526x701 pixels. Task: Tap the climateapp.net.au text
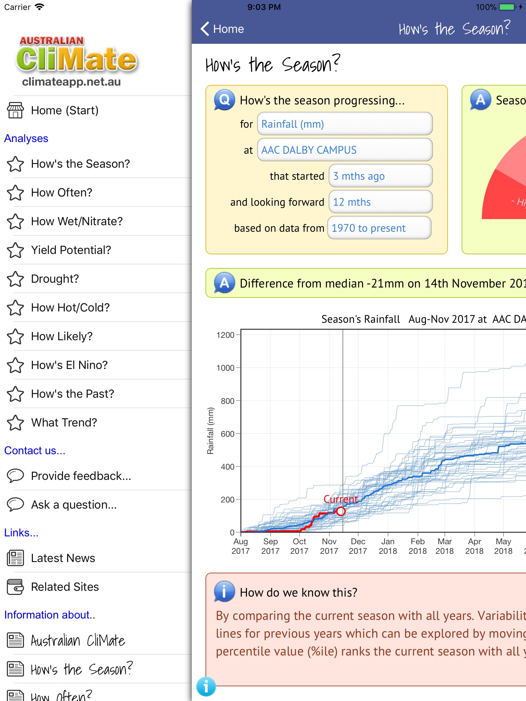pyautogui.click(x=71, y=81)
